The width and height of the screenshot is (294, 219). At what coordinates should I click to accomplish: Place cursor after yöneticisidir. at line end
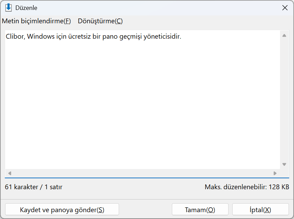point(182,36)
